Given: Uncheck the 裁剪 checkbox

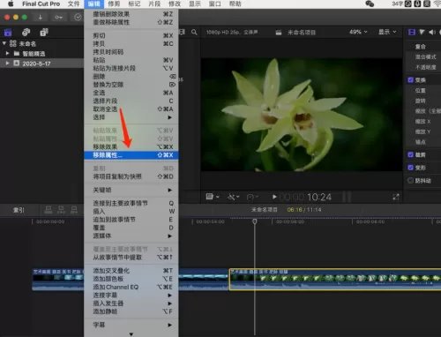Looking at the screenshot, I should (x=410, y=154).
